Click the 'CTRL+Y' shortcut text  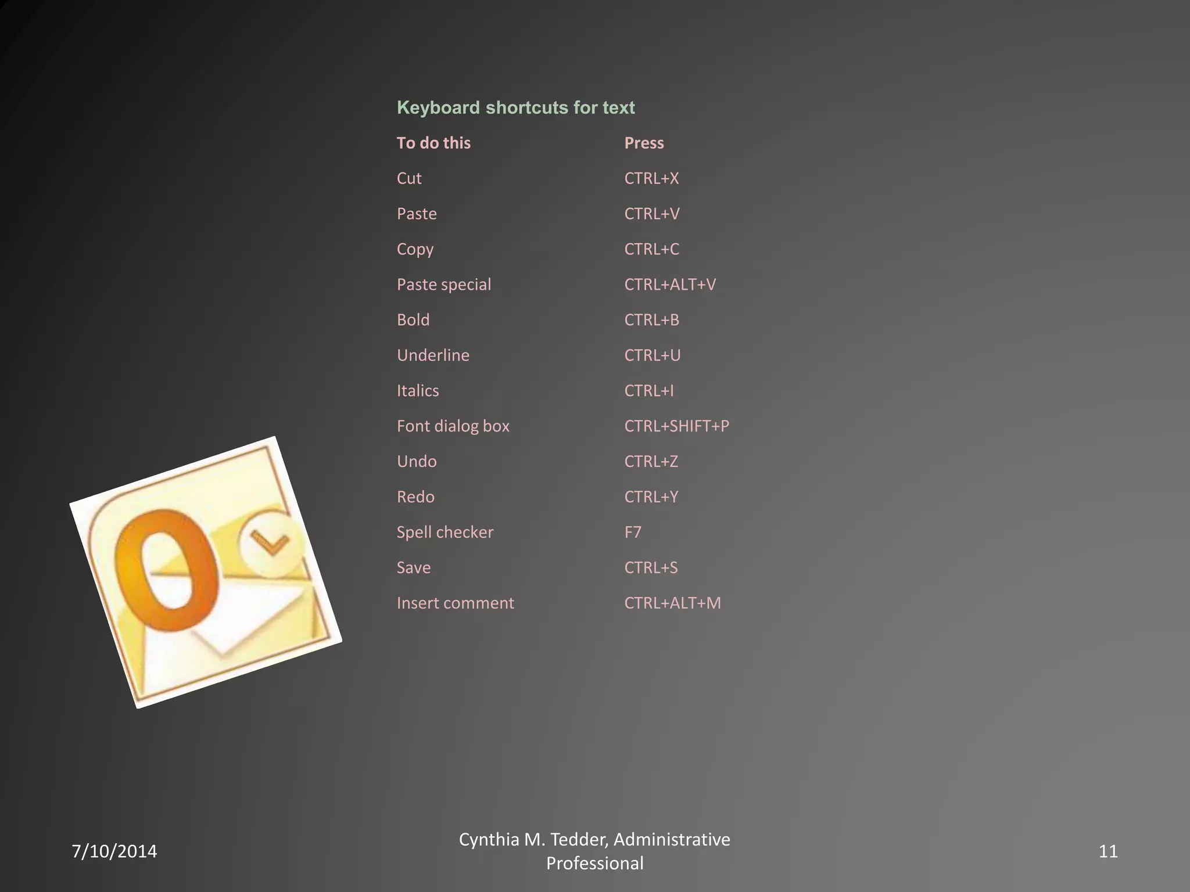[651, 497]
